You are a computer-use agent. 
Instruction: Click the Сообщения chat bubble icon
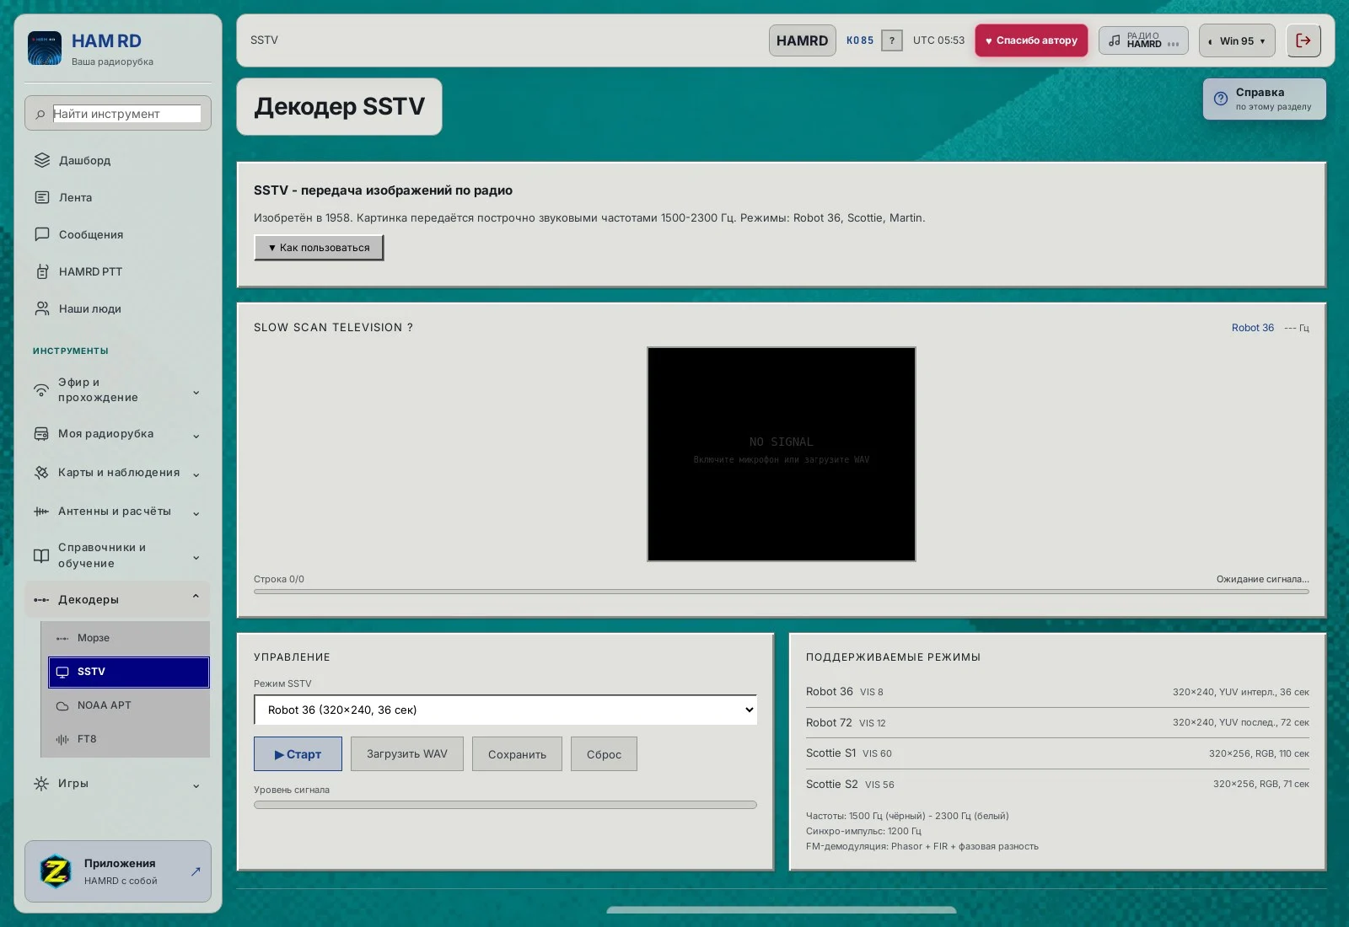(42, 234)
